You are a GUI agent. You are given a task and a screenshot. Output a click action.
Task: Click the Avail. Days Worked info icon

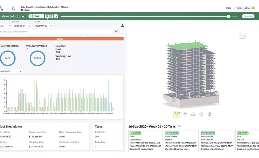click(x=27, y=49)
